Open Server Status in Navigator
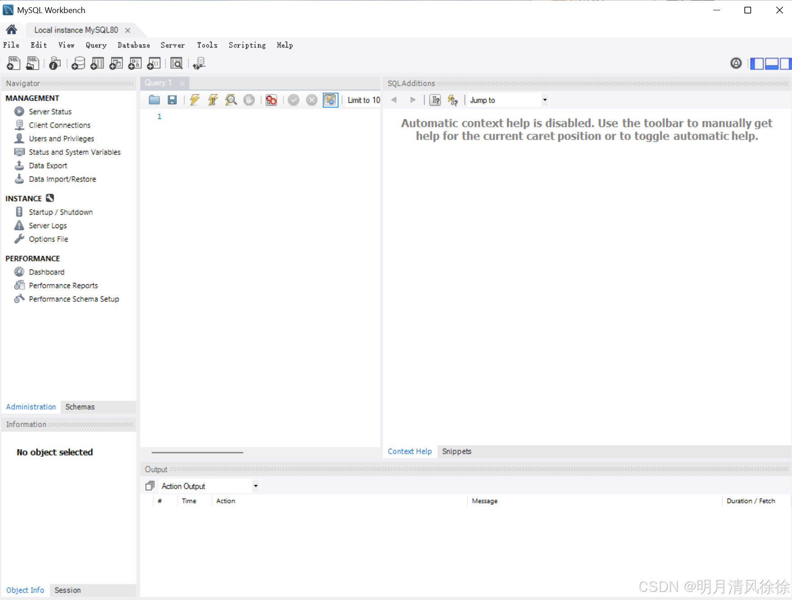The width and height of the screenshot is (792, 600). (50, 111)
